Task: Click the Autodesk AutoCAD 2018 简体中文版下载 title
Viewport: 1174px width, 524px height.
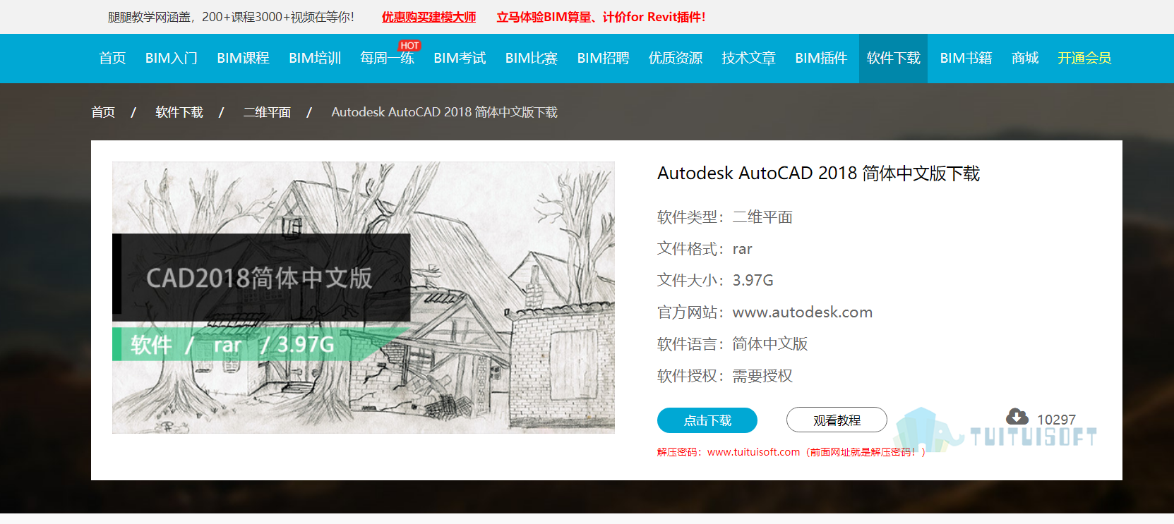Action: [818, 173]
